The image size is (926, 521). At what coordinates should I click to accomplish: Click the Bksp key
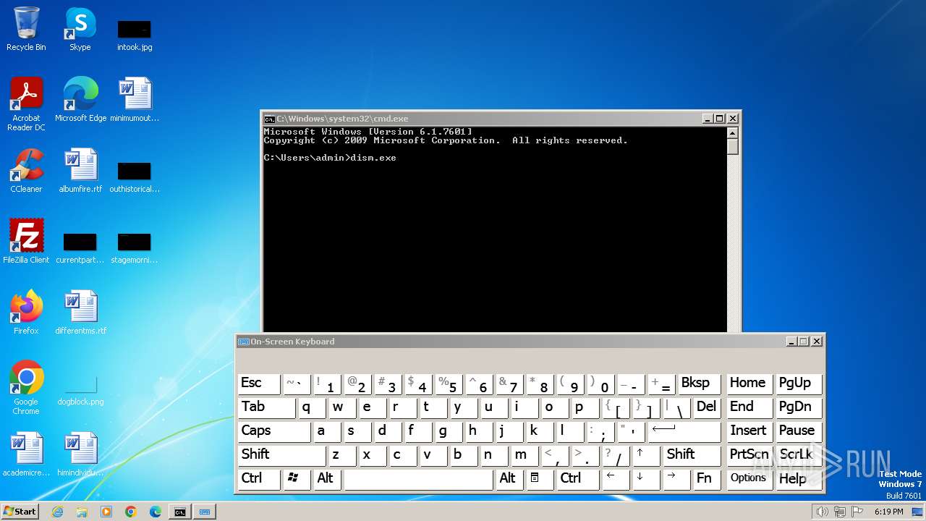tap(700, 384)
